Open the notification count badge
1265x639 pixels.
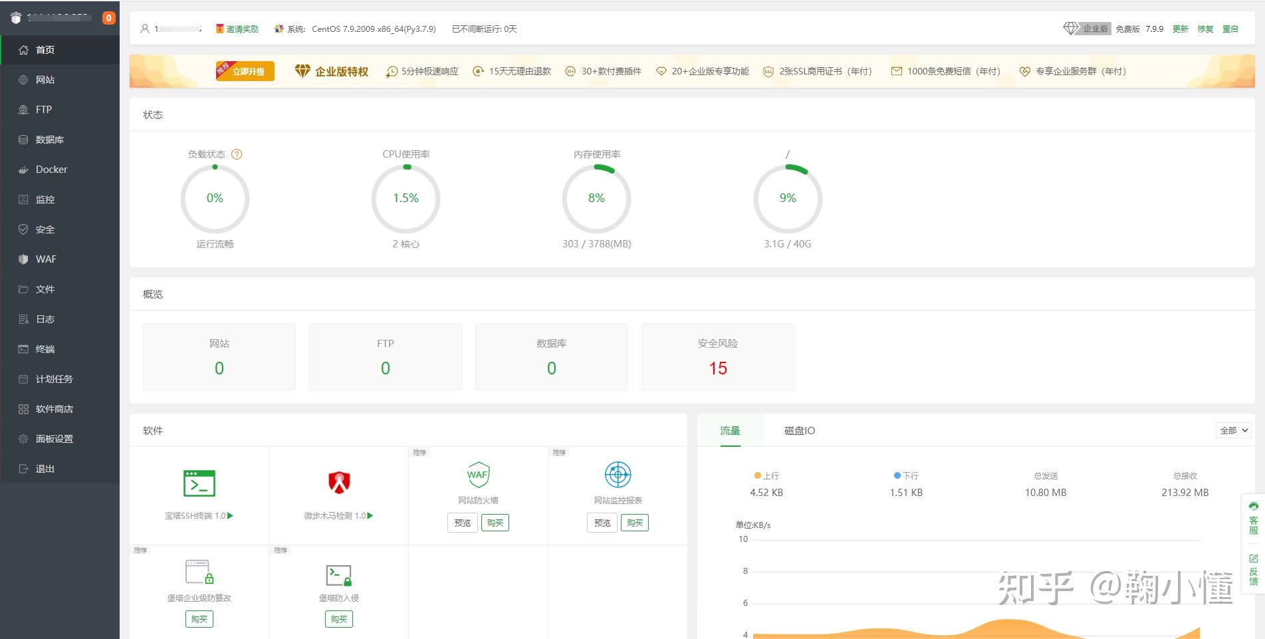coord(109,18)
